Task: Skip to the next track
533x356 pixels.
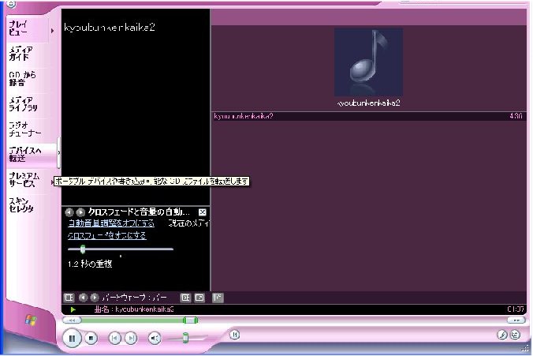Action: coord(131,339)
